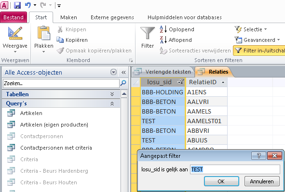Screen dimensions: 285x192
Task: Open the Selectie filter dropdown
Action: click(x=251, y=29)
